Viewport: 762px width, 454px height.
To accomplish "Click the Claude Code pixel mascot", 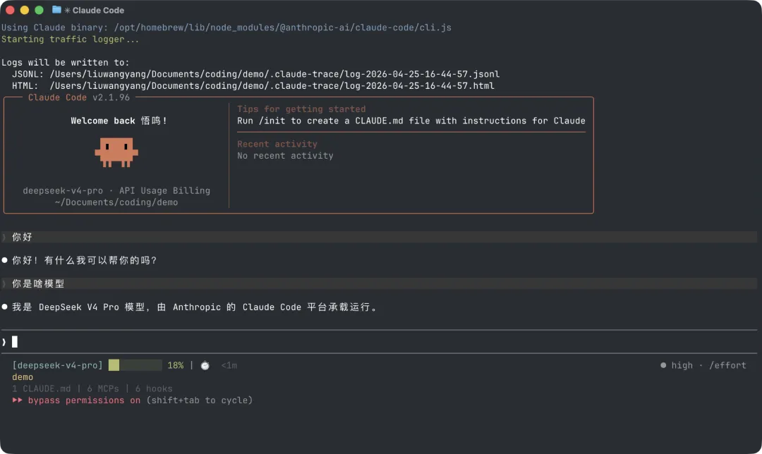I will (x=116, y=152).
